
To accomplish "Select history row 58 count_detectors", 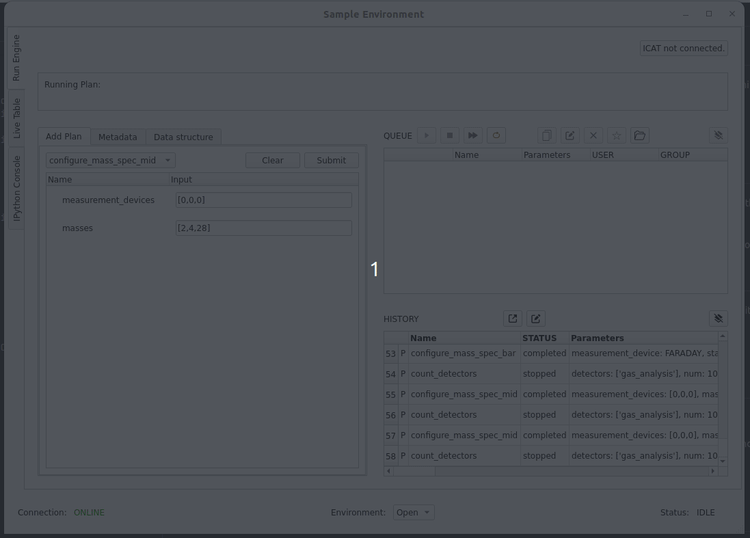I will (551, 456).
